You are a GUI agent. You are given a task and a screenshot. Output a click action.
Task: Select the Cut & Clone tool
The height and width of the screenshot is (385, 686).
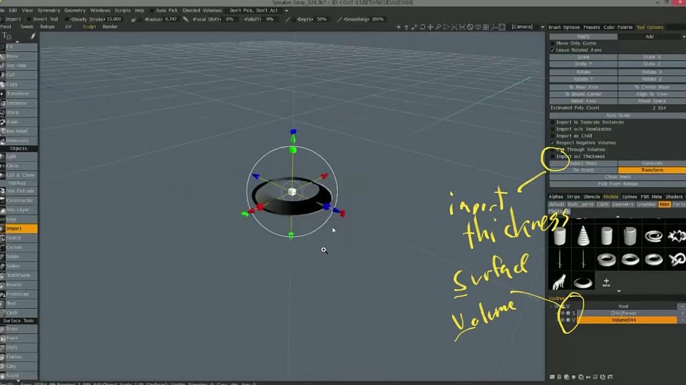tap(19, 175)
